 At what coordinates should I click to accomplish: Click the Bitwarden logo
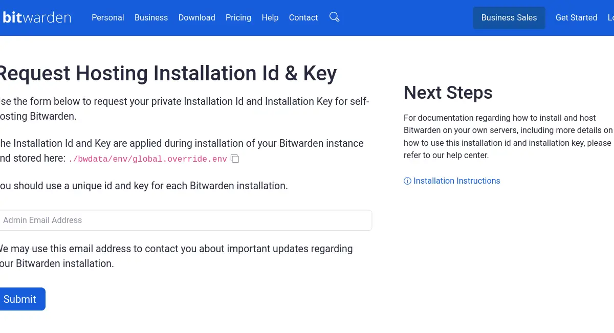click(36, 17)
